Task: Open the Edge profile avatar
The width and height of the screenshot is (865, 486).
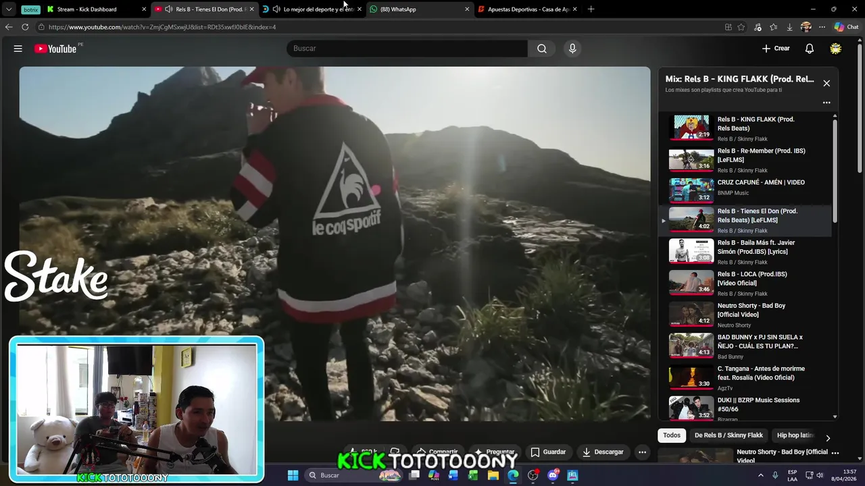Action: (806, 27)
